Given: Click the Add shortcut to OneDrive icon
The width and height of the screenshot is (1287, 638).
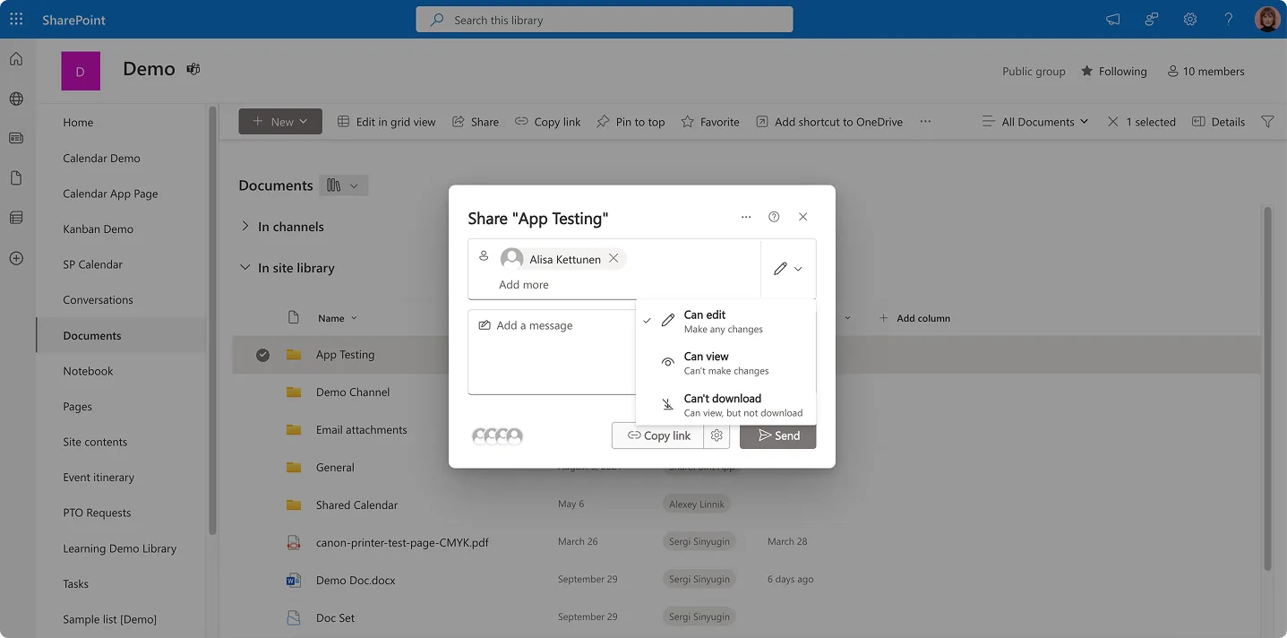Looking at the screenshot, I should click(x=761, y=121).
